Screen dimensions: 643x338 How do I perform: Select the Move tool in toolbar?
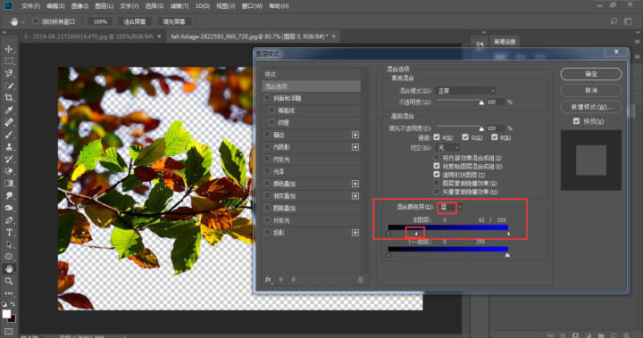pyautogui.click(x=9, y=49)
